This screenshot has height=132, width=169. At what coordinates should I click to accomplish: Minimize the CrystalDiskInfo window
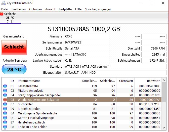point(141,3)
